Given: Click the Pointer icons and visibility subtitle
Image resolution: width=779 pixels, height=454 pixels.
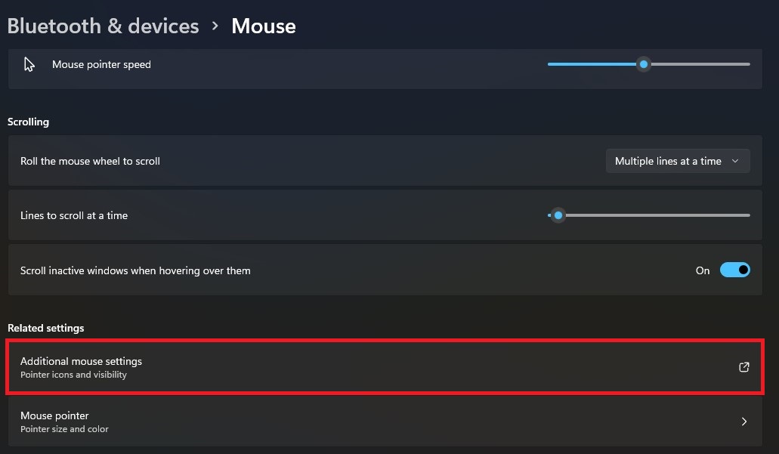Looking at the screenshot, I should point(73,375).
